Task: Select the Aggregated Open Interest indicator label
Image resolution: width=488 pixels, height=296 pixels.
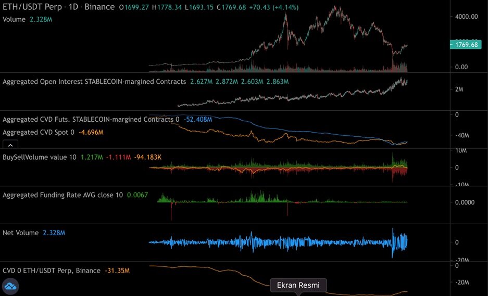Action: tap(94, 82)
